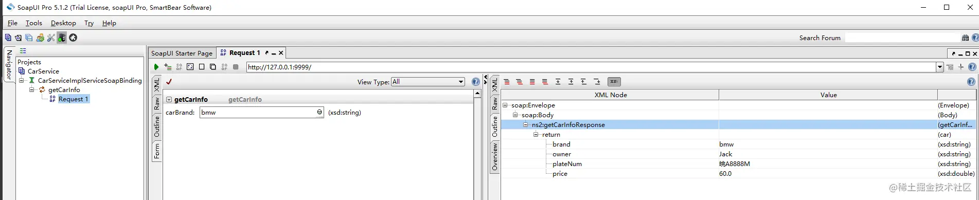Select the Request 1 tab

point(245,53)
